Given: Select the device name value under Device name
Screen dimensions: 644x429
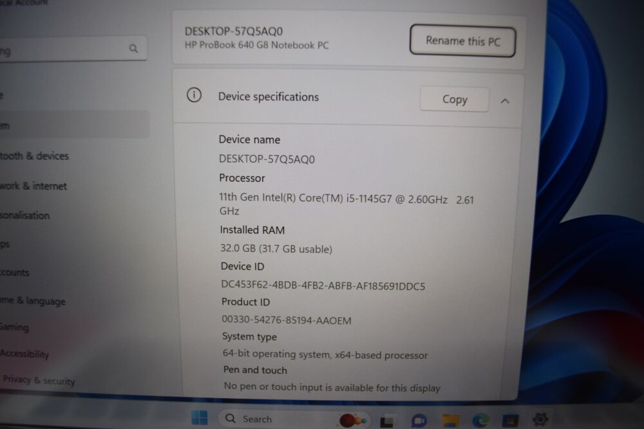Looking at the screenshot, I should 267,159.
